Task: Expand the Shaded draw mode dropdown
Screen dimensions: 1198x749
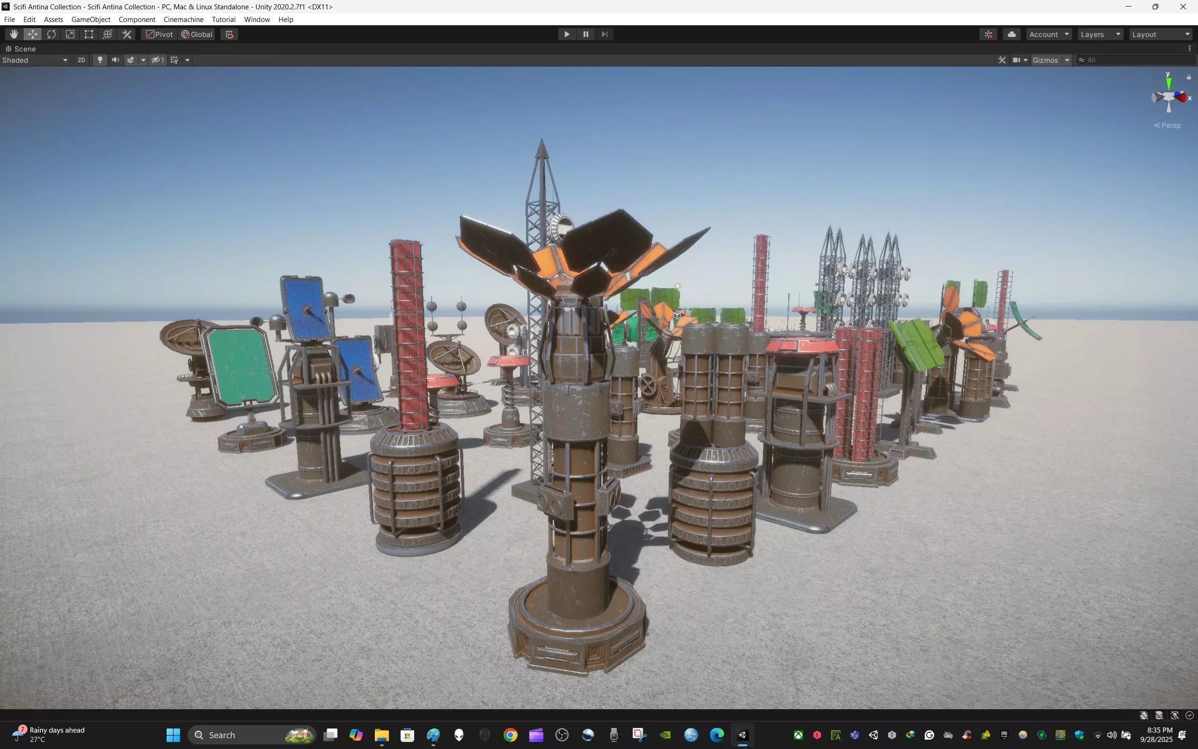Action: click(x=35, y=60)
